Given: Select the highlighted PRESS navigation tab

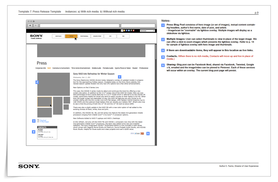Looking at the screenshot, I should 71,36.
